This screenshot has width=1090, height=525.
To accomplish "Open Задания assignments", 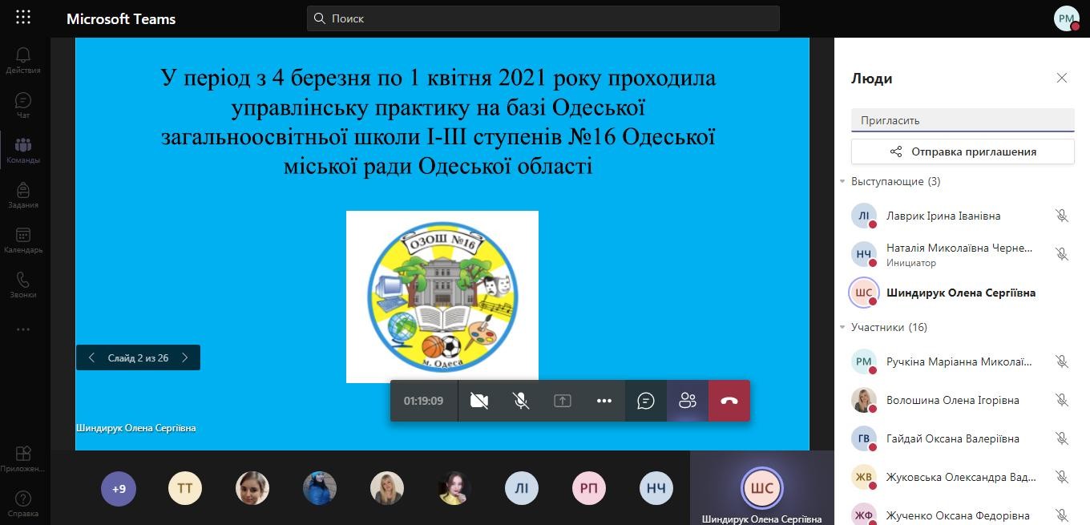I will click(x=23, y=195).
